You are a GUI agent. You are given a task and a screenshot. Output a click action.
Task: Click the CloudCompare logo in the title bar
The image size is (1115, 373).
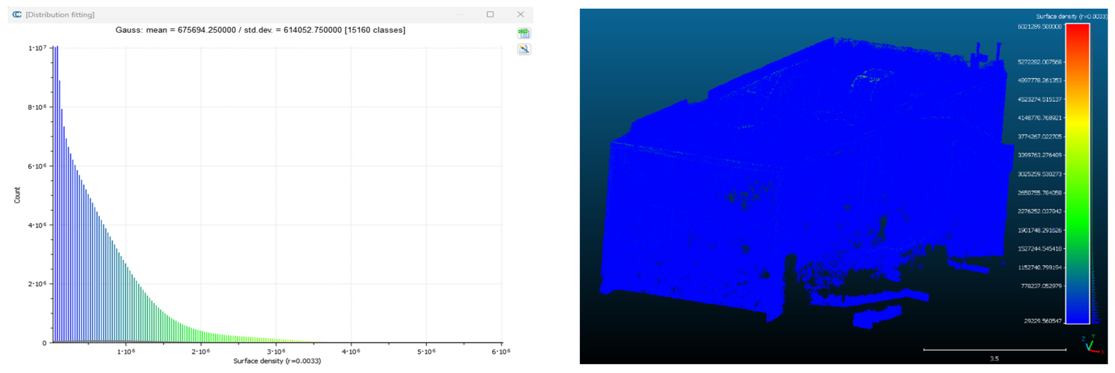[x=17, y=14]
